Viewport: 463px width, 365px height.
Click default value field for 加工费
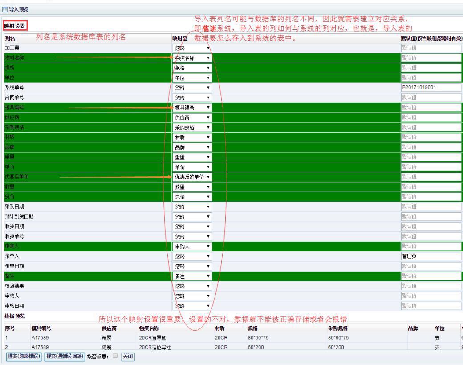[431, 48]
